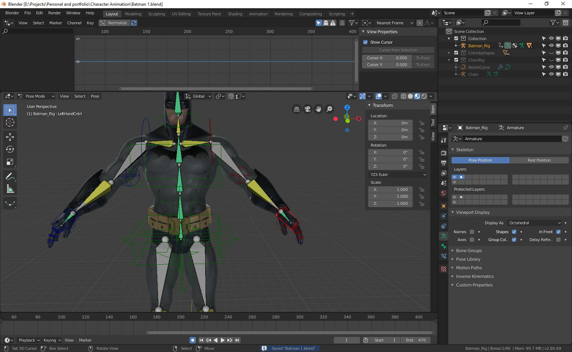Viewport: 572px width, 352px height.
Task: Toggle the pin icon in Properties header
Action: [565, 128]
